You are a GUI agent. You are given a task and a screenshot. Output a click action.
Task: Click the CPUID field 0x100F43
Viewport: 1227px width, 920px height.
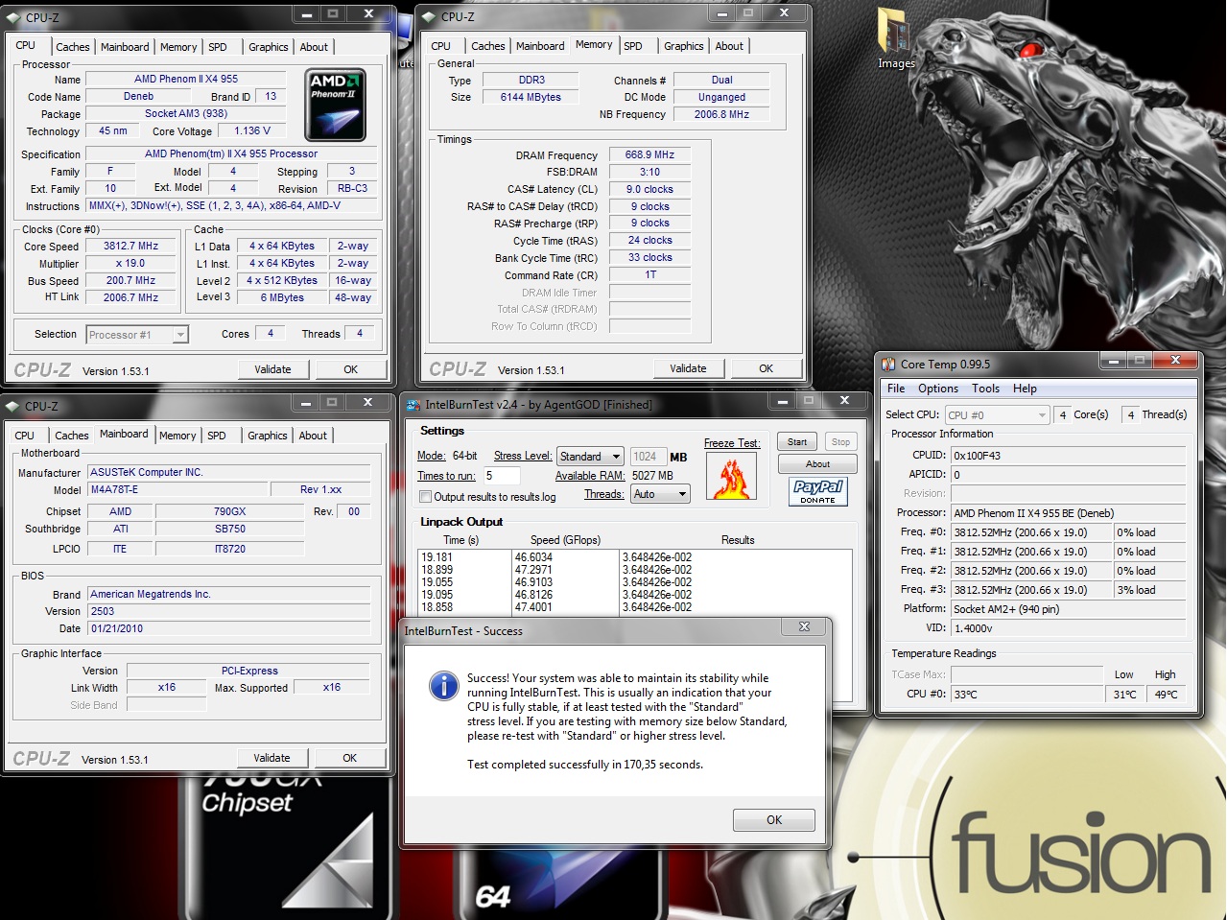click(x=1069, y=456)
